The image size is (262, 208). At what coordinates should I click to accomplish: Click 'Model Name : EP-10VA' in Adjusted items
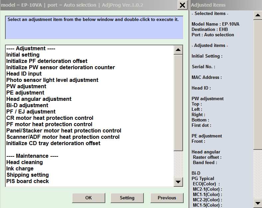click(216, 24)
